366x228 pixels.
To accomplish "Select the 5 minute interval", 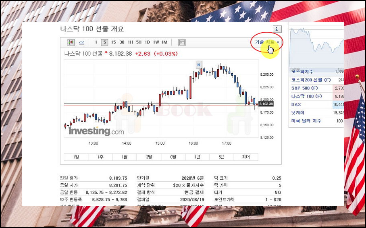I will coord(104,42).
